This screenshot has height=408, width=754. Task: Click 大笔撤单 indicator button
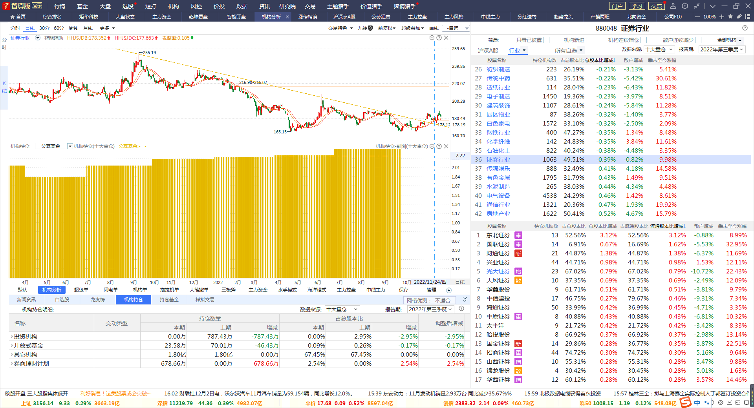(199, 290)
